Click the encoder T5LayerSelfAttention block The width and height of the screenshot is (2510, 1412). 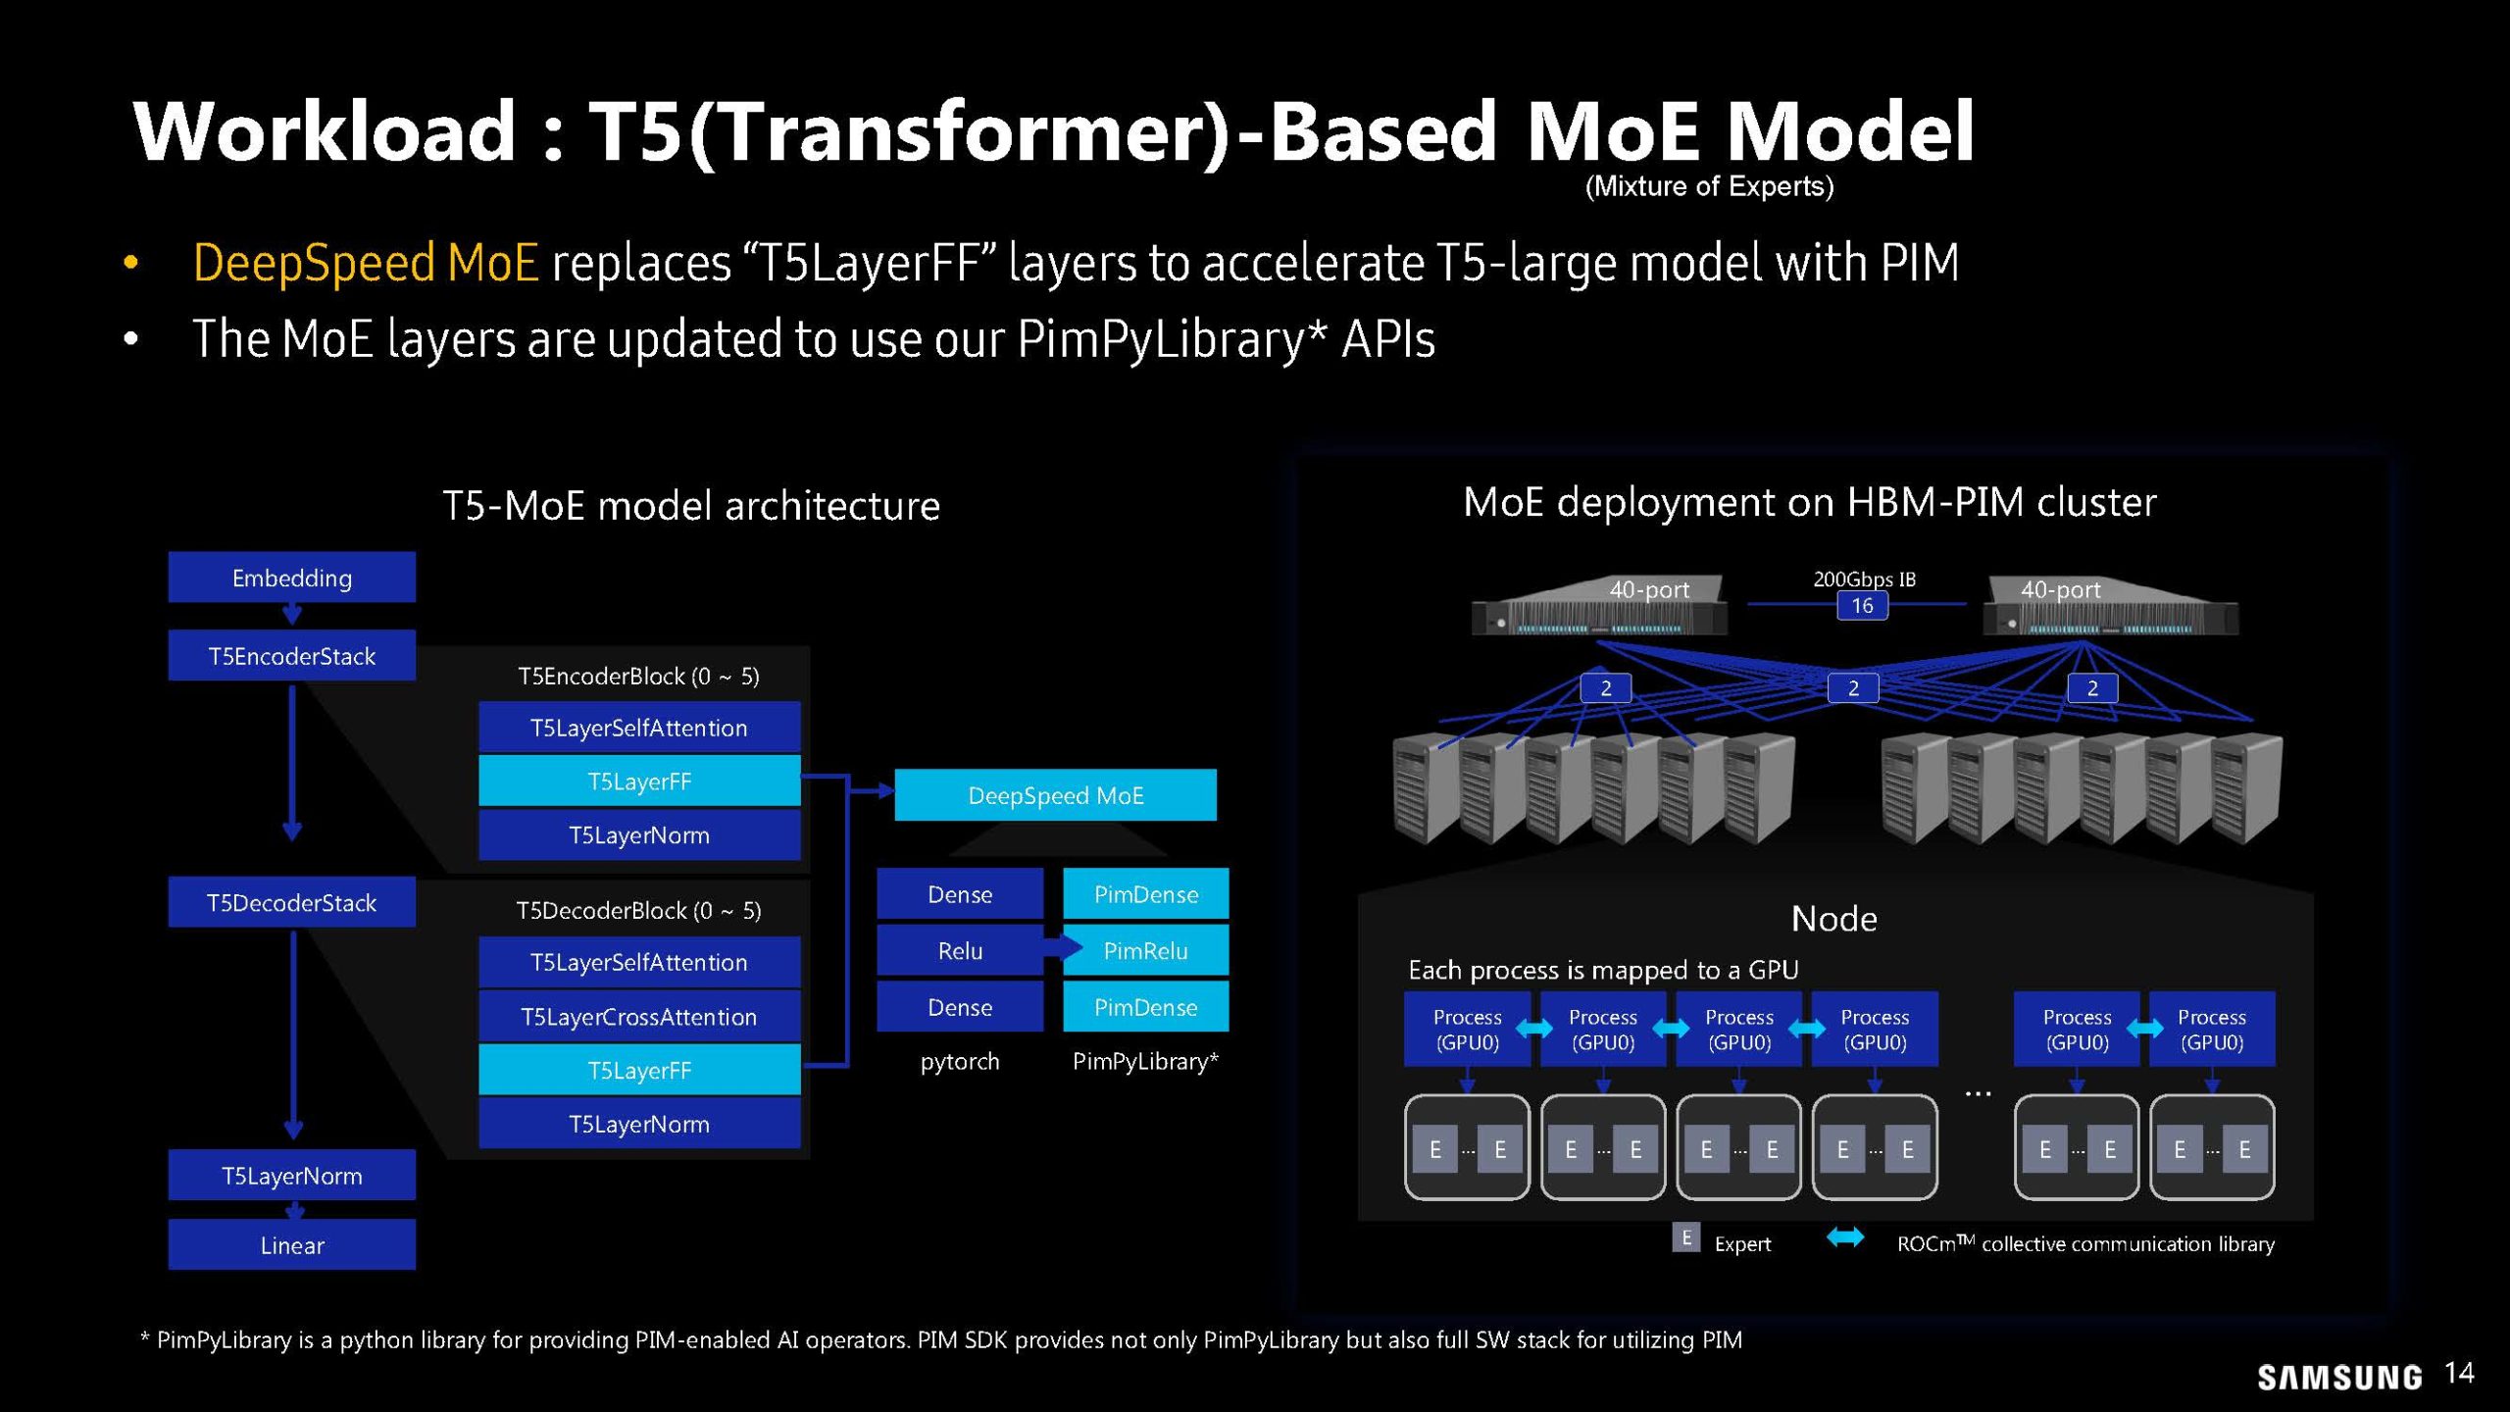[638, 728]
